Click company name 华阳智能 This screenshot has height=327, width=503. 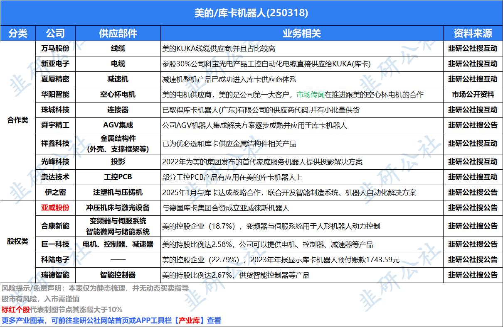click(x=55, y=94)
